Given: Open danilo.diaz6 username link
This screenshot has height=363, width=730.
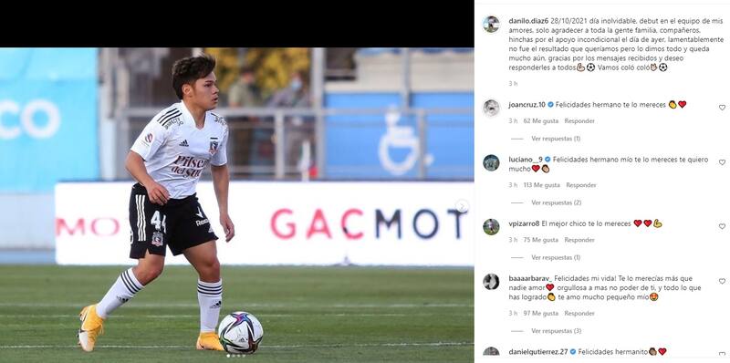Looking at the screenshot, I should tap(528, 21).
